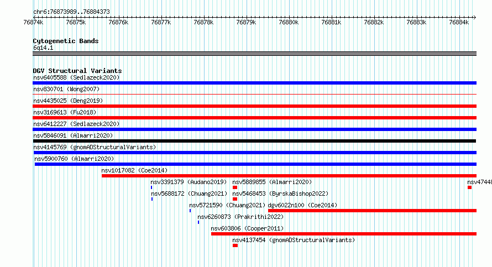Click the gray 6q14.1 cytogenetic band bar
This screenshot has width=492, height=267.
coord(254,54)
